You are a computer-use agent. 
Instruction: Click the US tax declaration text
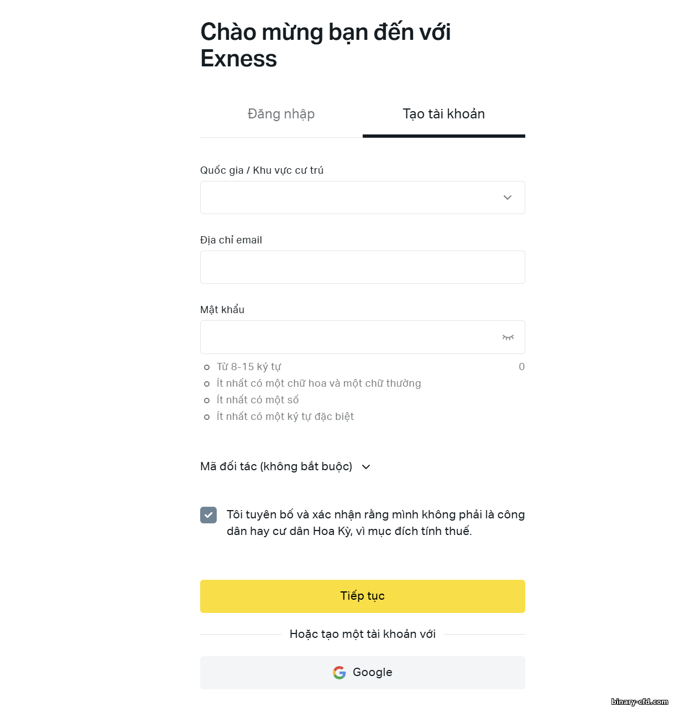coord(375,523)
